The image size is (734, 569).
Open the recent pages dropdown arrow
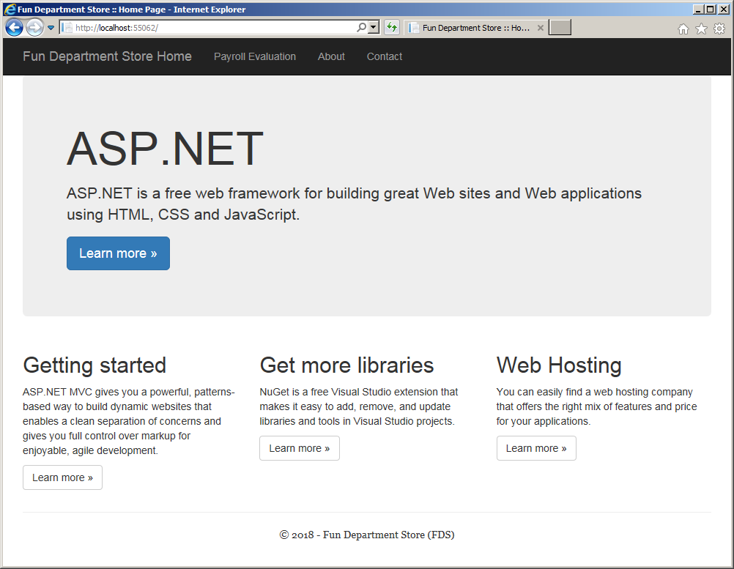click(51, 28)
